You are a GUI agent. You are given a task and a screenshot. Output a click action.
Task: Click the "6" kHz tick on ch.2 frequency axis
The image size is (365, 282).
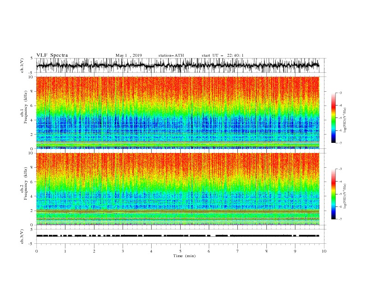(x=32, y=182)
